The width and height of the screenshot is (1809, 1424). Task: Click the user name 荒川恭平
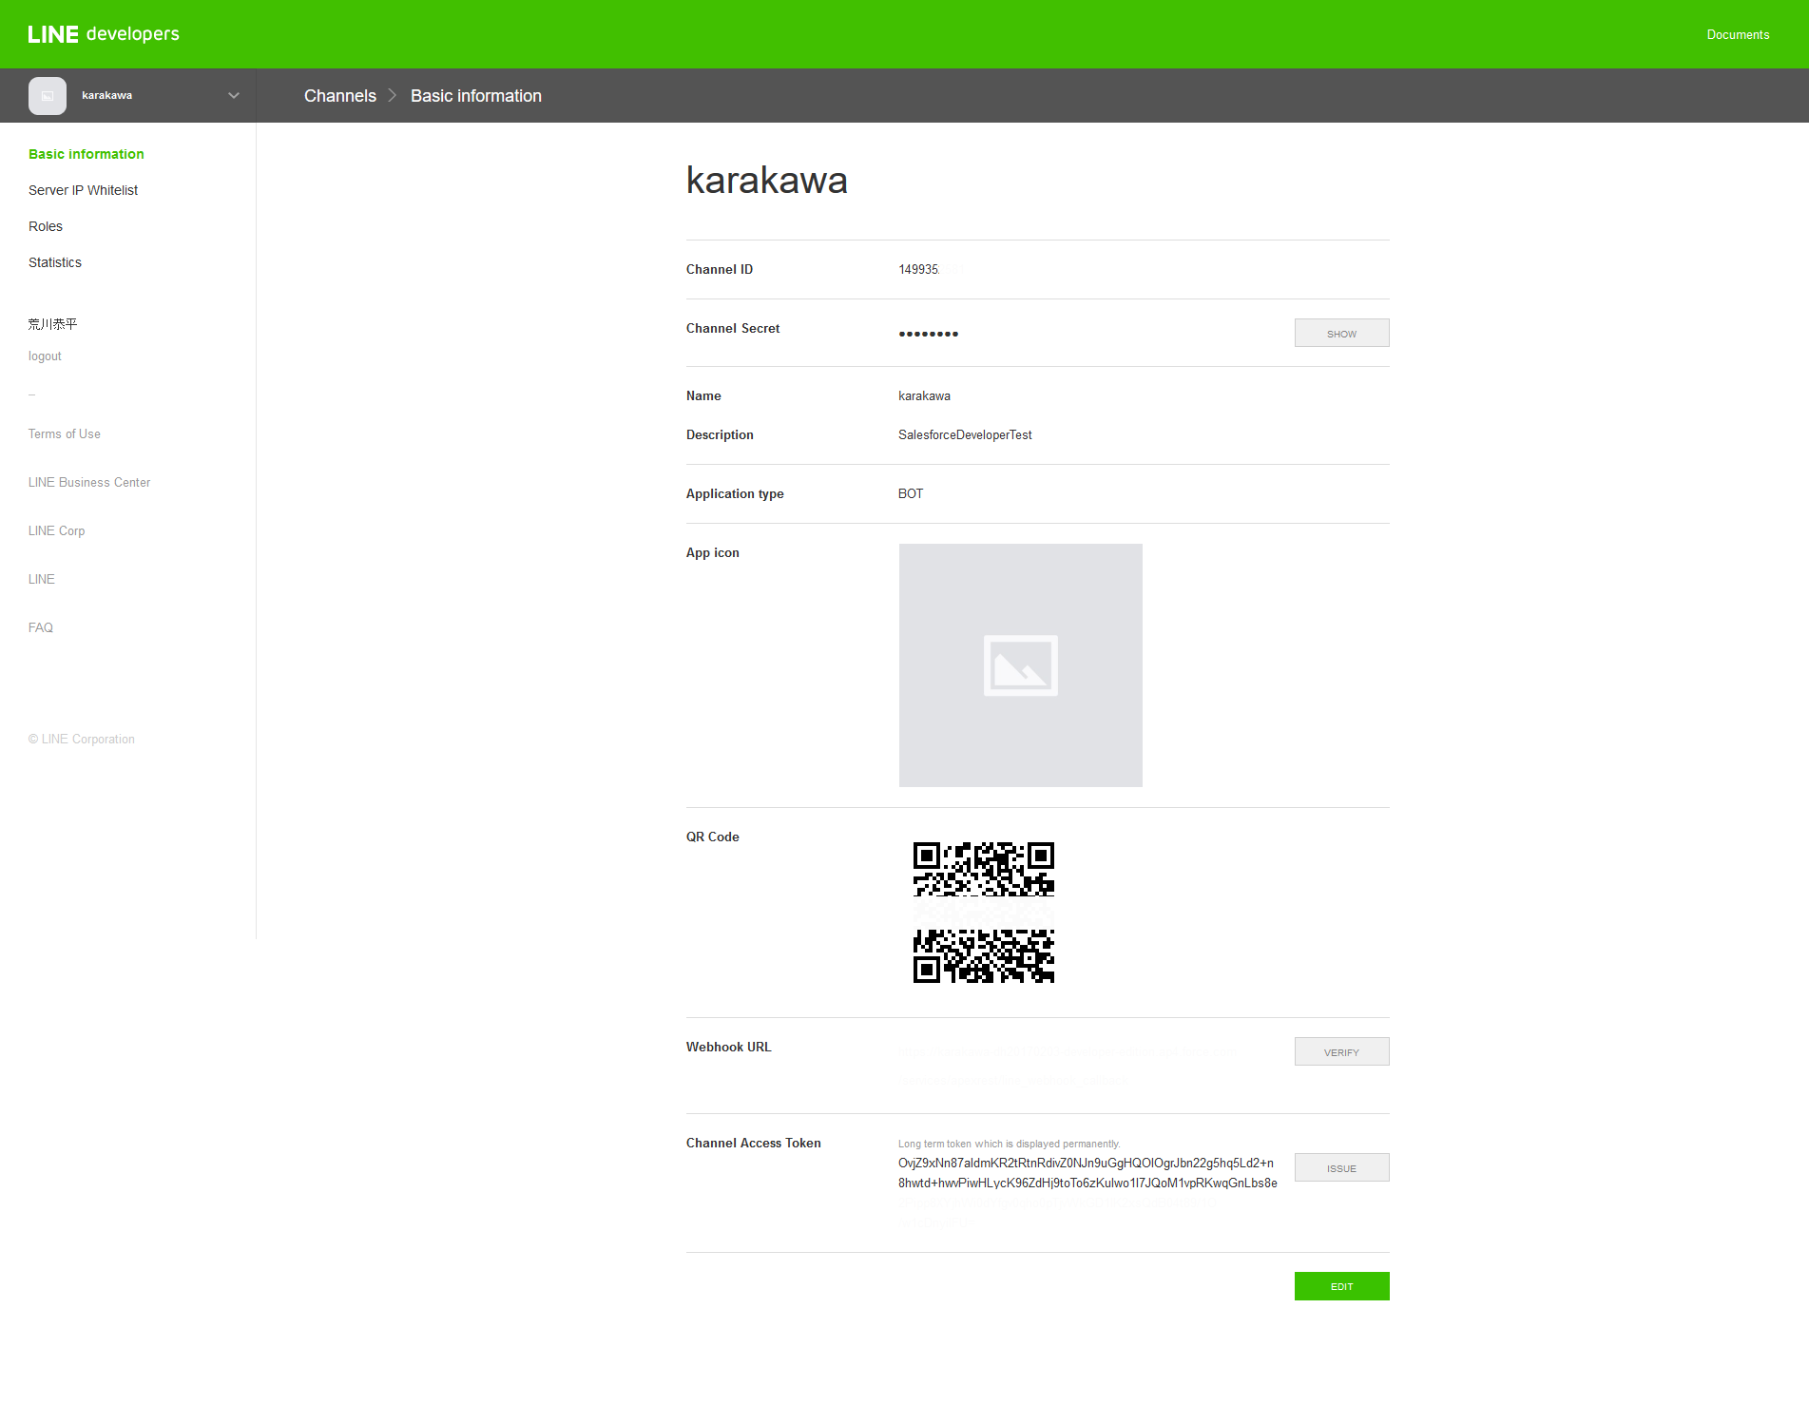53,324
